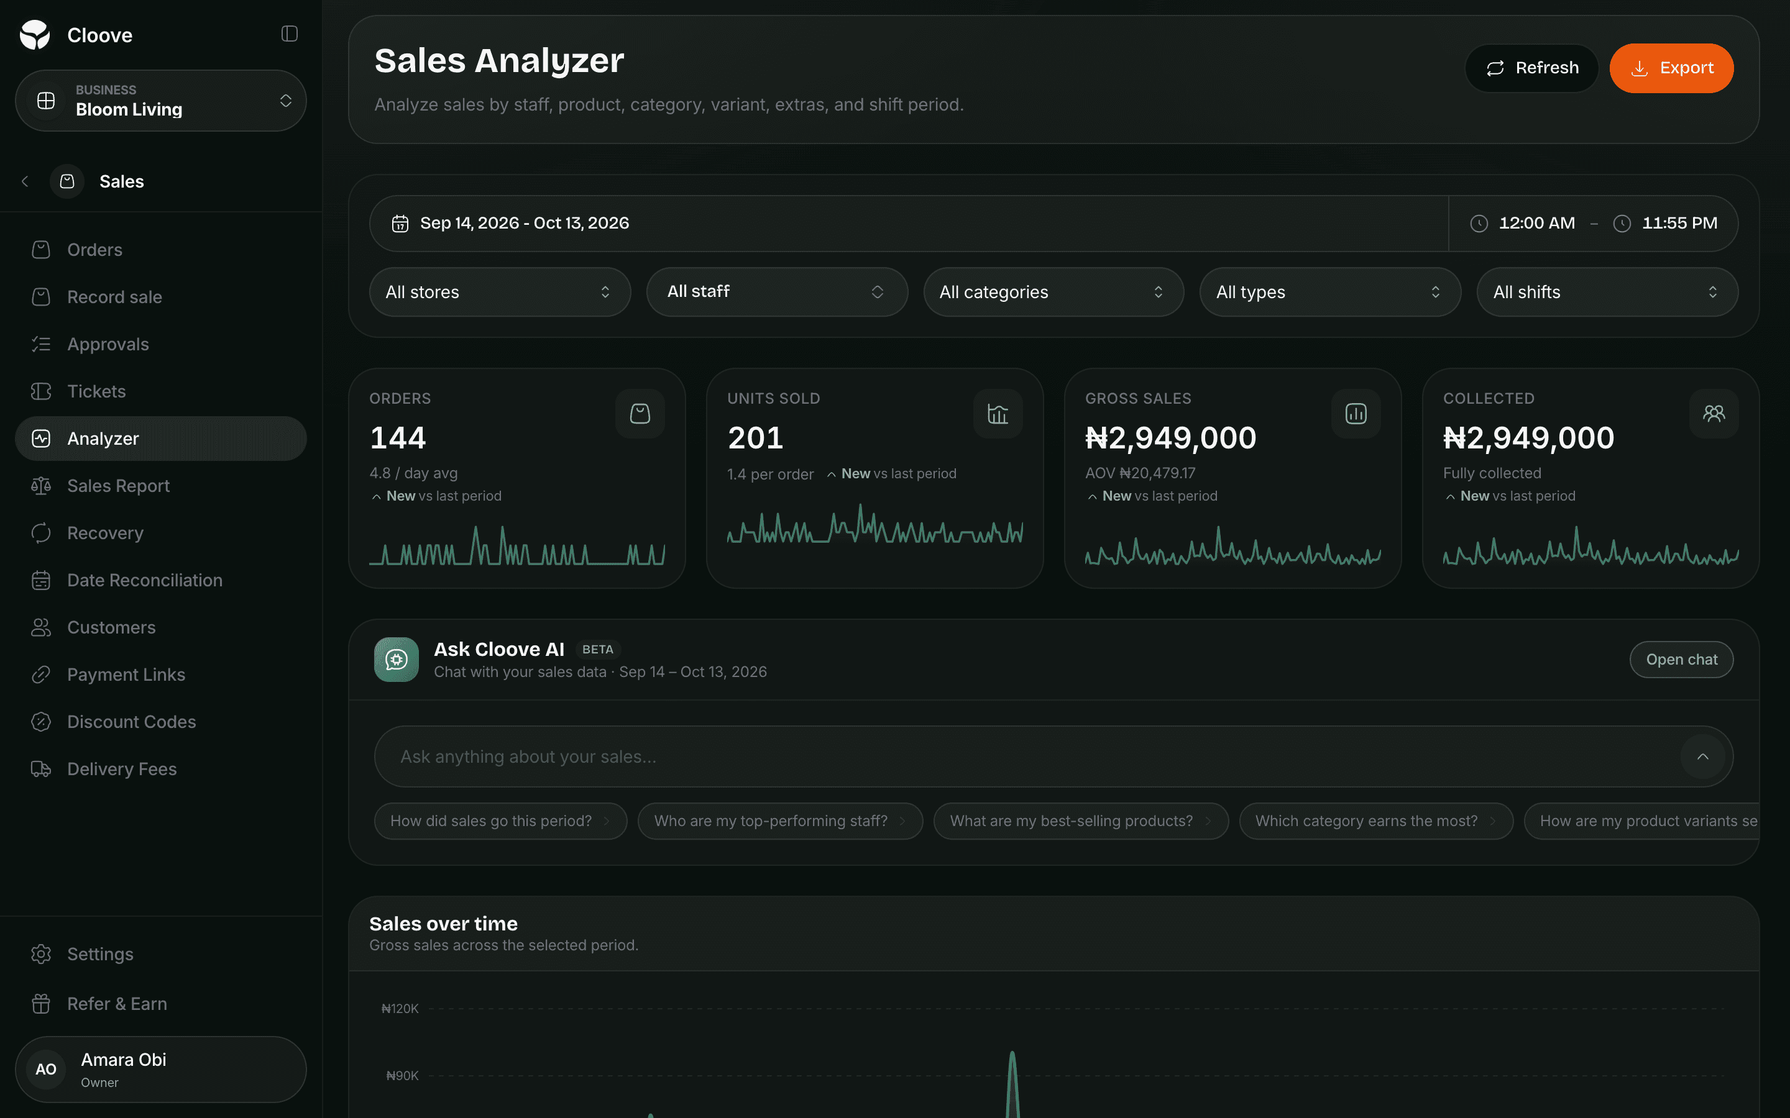The height and width of the screenshot is (1118, 1790).
Task: Open the date range picker Sep 14 - Oct 13
Action: point(908,224)
